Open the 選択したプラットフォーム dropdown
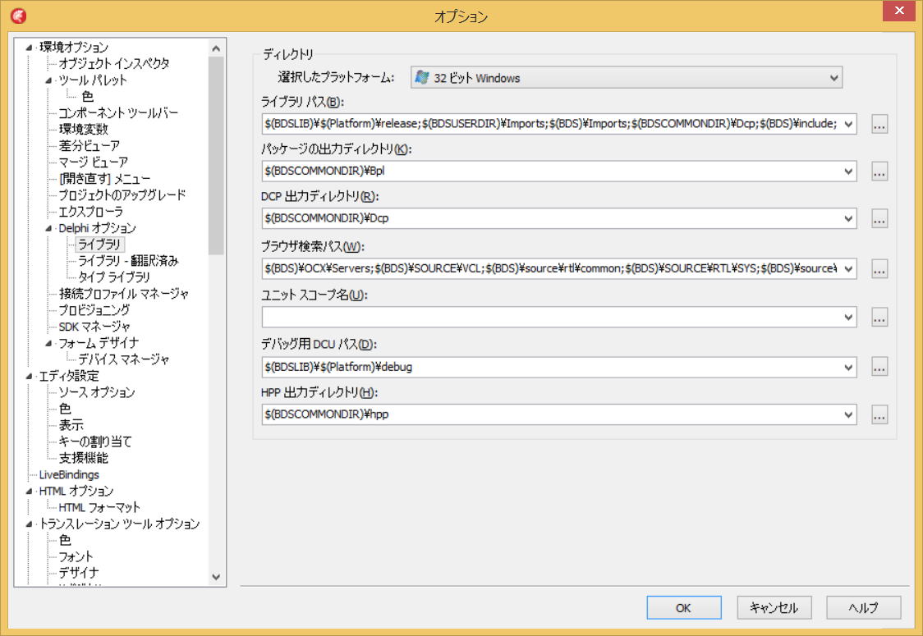 pos(627,78)
